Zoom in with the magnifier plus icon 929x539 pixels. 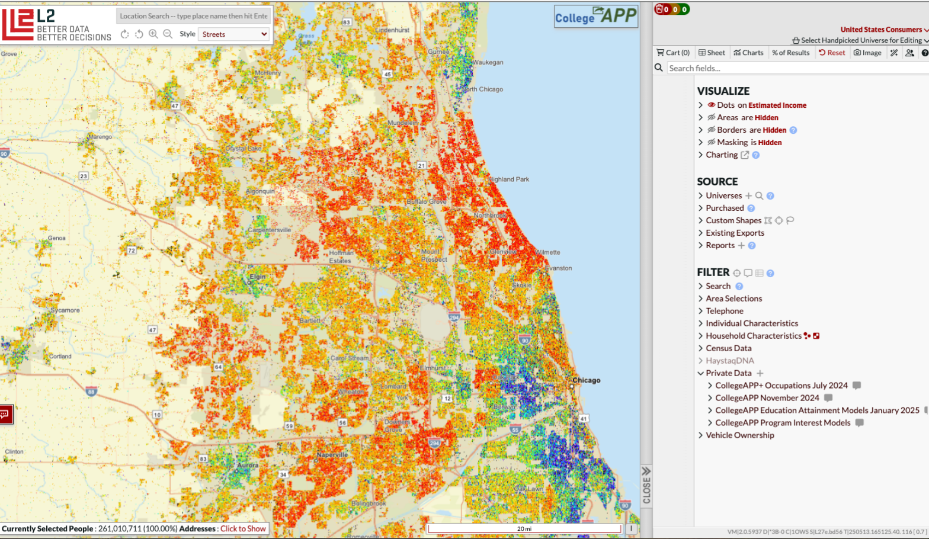pos(153,34)
